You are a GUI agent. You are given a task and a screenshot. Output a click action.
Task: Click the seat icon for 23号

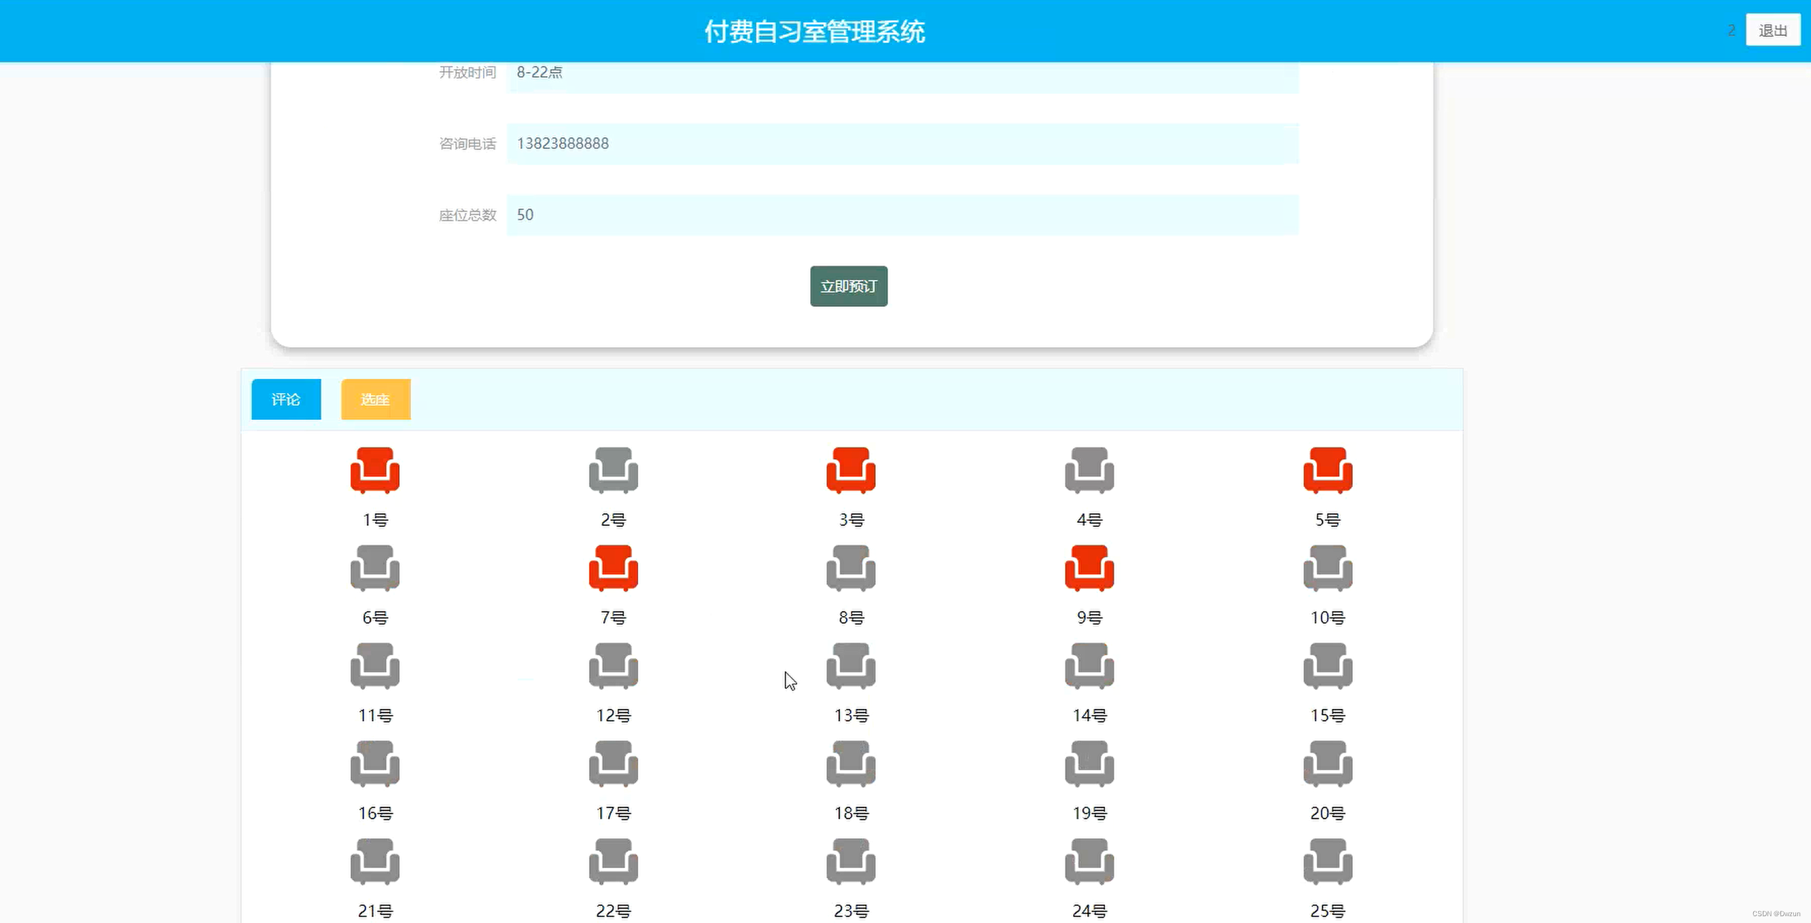point(851,861)
